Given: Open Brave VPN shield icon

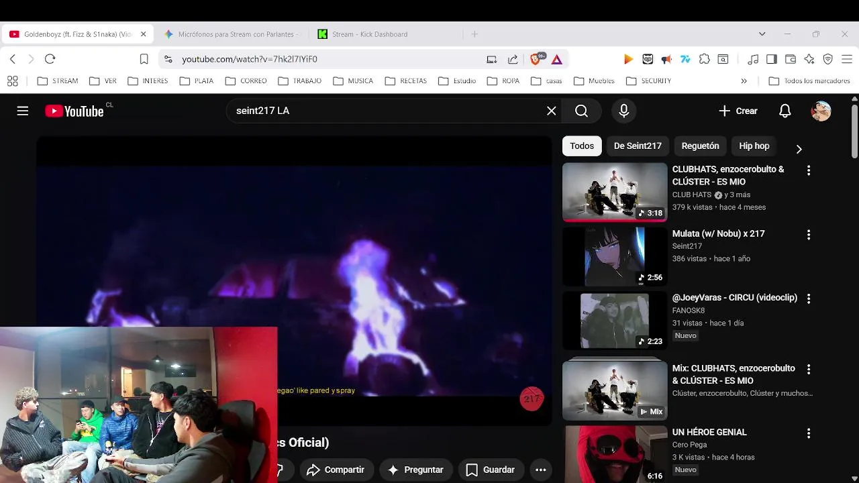Looking at the screenshot, I should click(x=828, y=59).
